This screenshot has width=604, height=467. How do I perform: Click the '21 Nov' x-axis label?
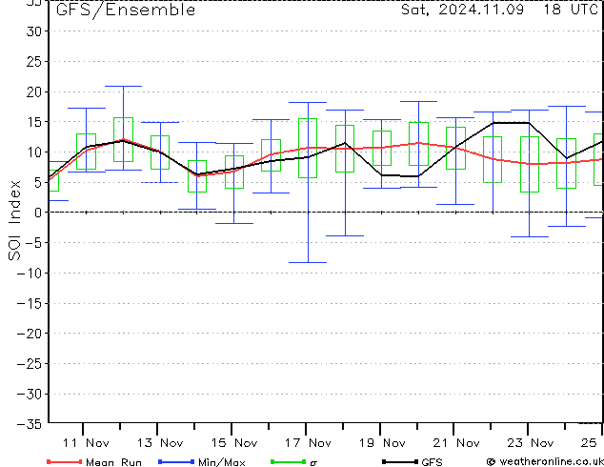(x=456, y=443)
